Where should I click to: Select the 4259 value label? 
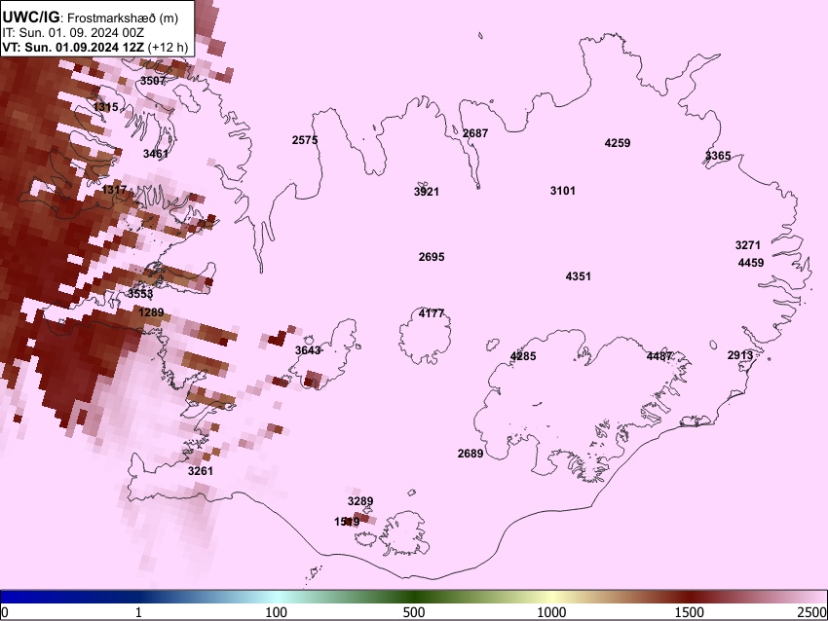(x=618, y=143)
